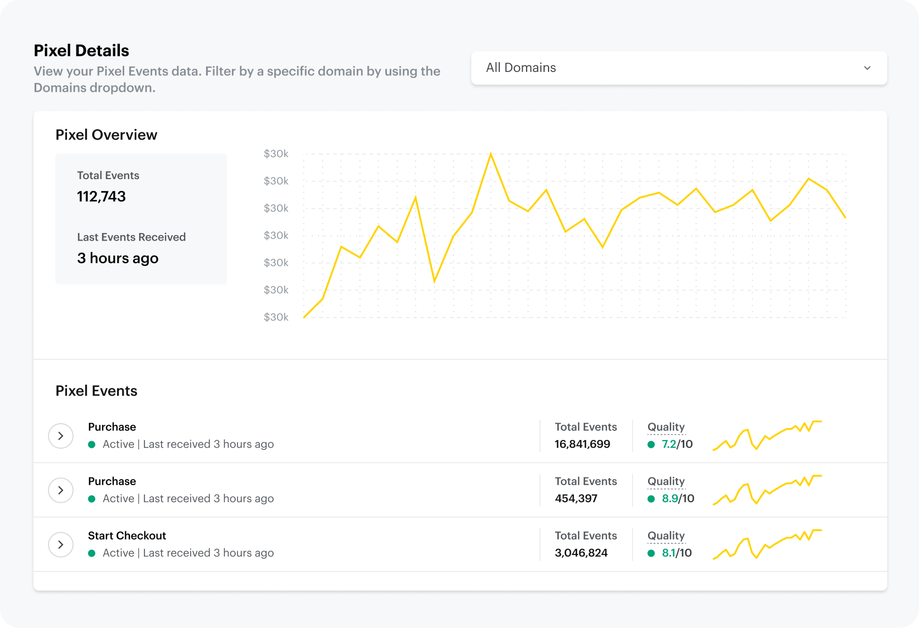919x628 pixels.
Task: Expand the Start Checkout event row
Action: 60,544
